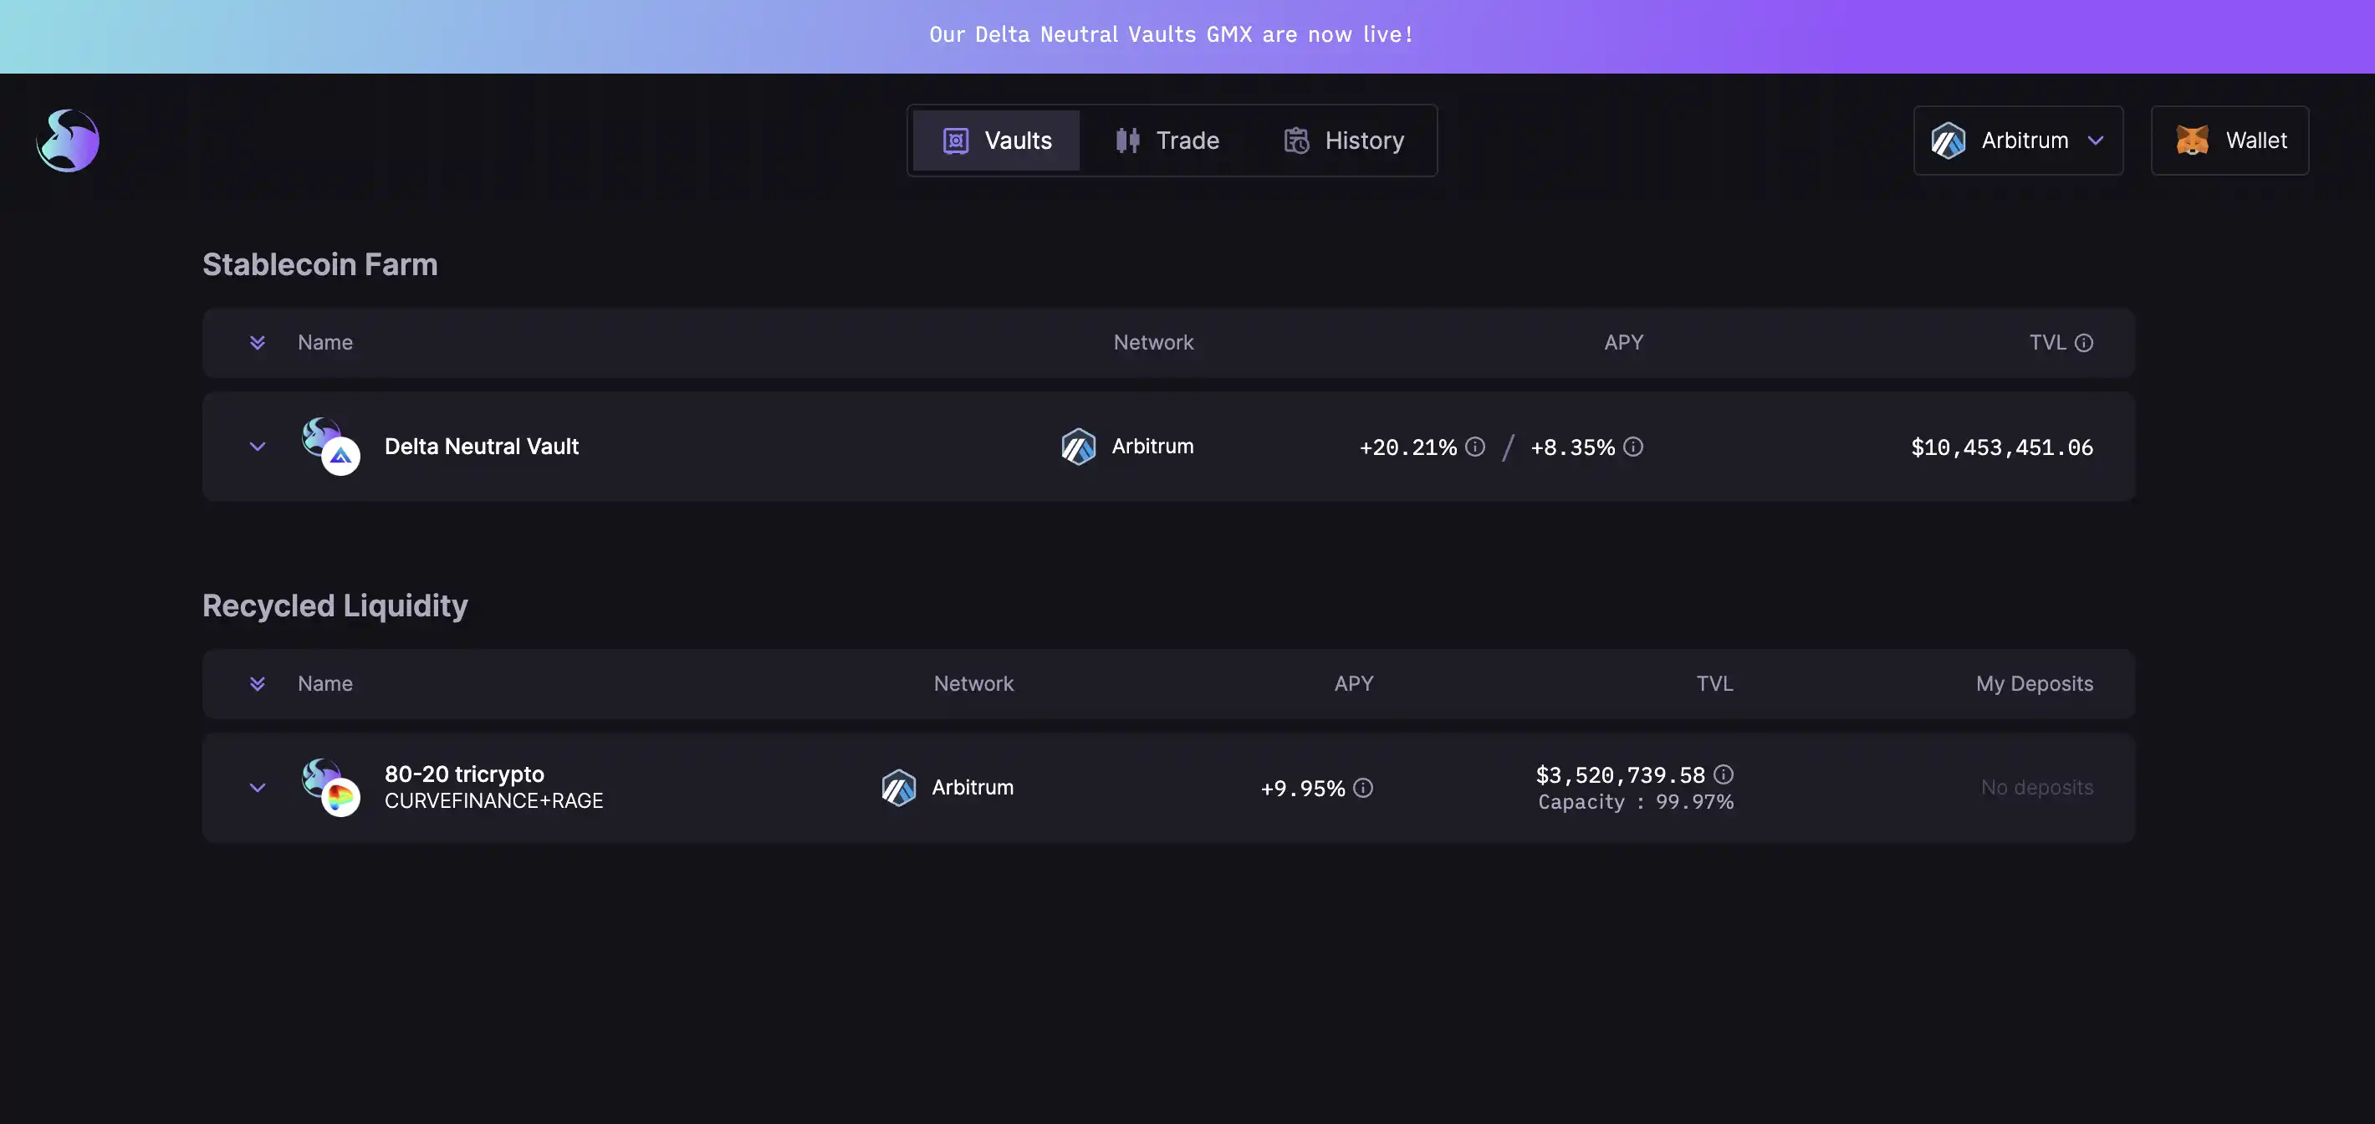2375x1124 pixels.
Task: Open the History tab
Action: tap(1343, 140)
